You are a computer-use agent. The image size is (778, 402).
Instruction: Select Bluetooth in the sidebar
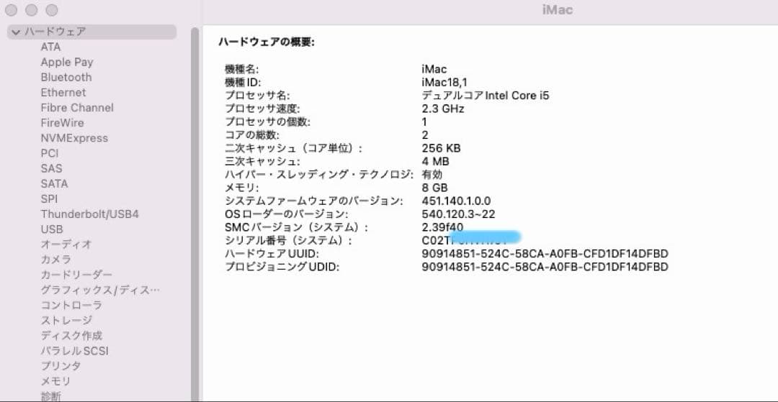tap(66, 77)
